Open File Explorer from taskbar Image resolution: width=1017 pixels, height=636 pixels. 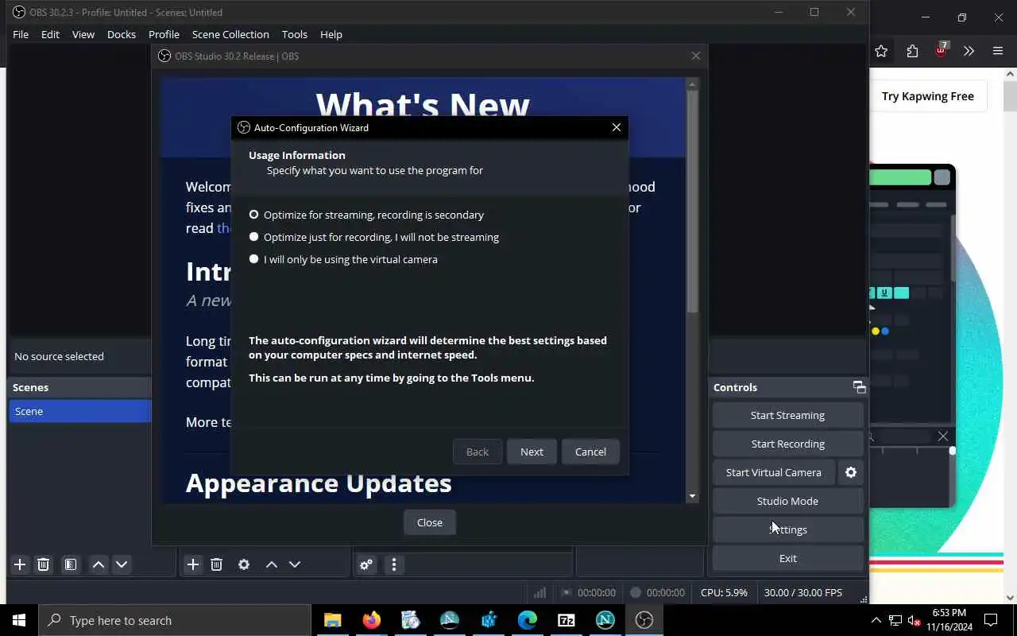(x=332, y=620)
